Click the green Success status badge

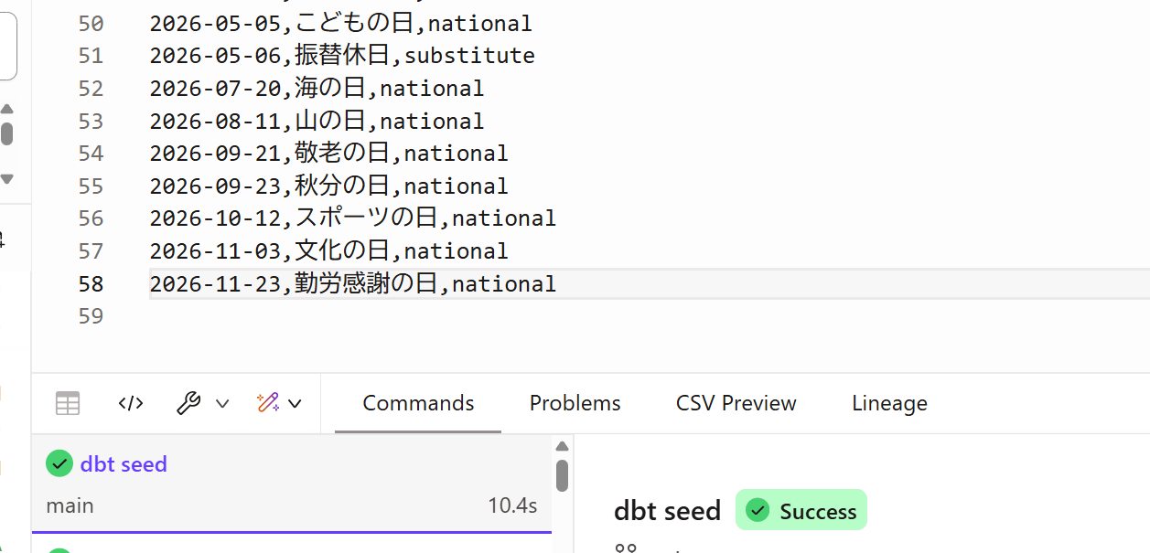pos(801,511)
